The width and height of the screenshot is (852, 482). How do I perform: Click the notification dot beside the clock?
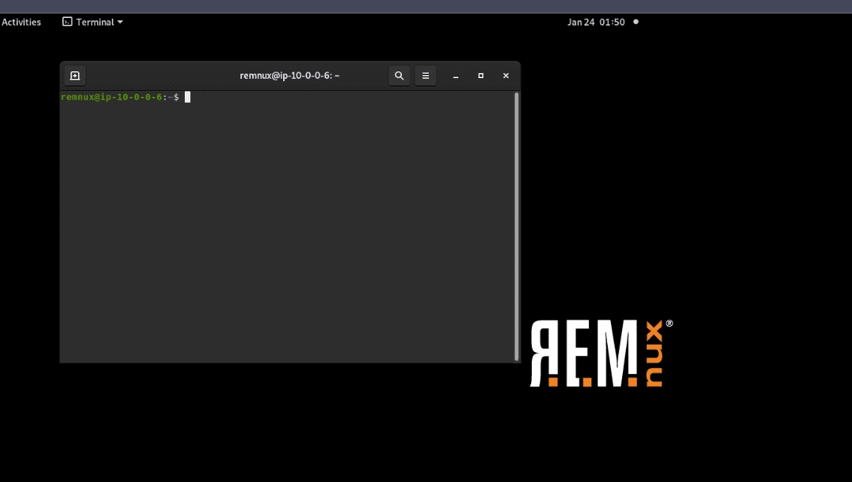[636, 22]
